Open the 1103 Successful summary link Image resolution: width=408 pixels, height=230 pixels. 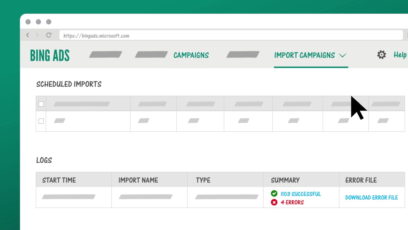click(301, 194)
